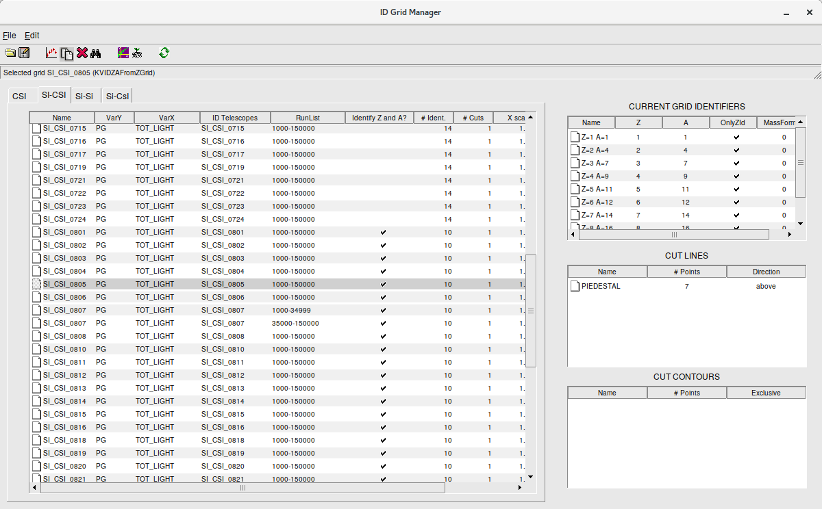The image size is (822, 509).
Task: Open the File menu
Action: [x=9, y=35]
